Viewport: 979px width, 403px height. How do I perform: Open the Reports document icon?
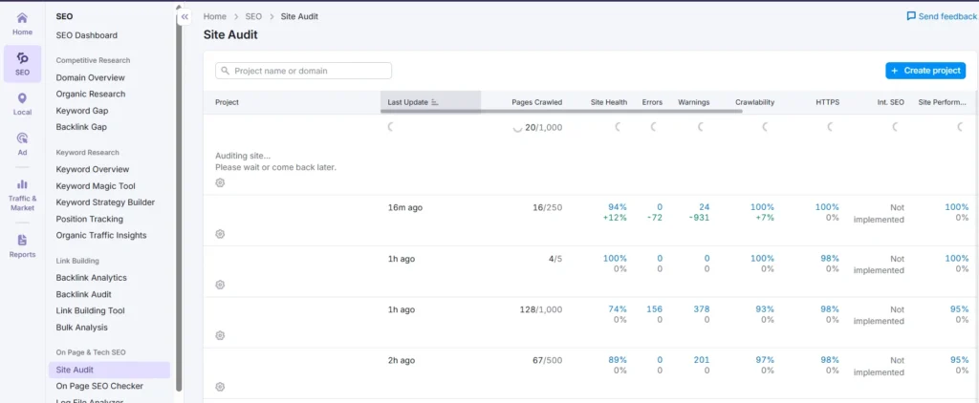coord(23,241)
